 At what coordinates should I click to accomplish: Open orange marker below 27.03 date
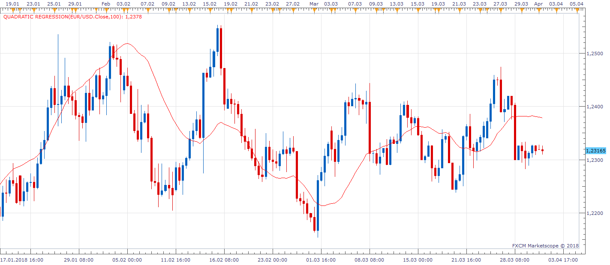[x=501, y=10]
